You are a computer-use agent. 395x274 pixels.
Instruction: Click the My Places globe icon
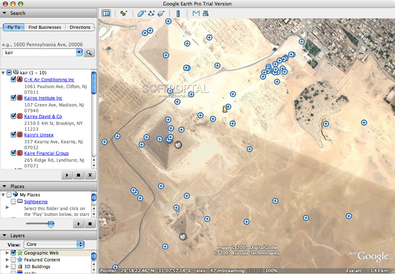tap(15, 194)
